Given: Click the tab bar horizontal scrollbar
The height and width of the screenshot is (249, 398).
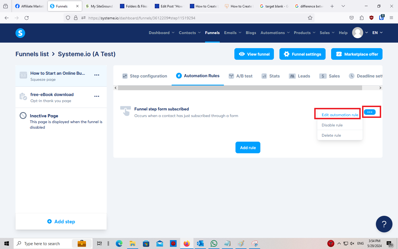Looking at the screenshot, I should tap(240, 88).
